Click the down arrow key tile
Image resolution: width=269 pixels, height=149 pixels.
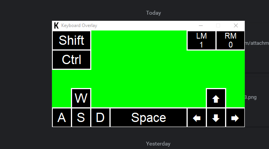click(216, 118)
